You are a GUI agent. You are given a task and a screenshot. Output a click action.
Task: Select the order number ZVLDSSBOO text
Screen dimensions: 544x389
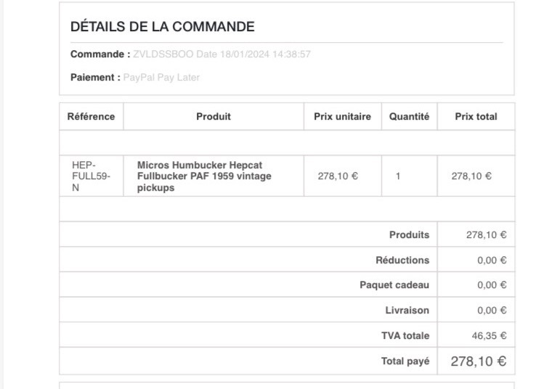pyautogui.click(x=163, y=54)
